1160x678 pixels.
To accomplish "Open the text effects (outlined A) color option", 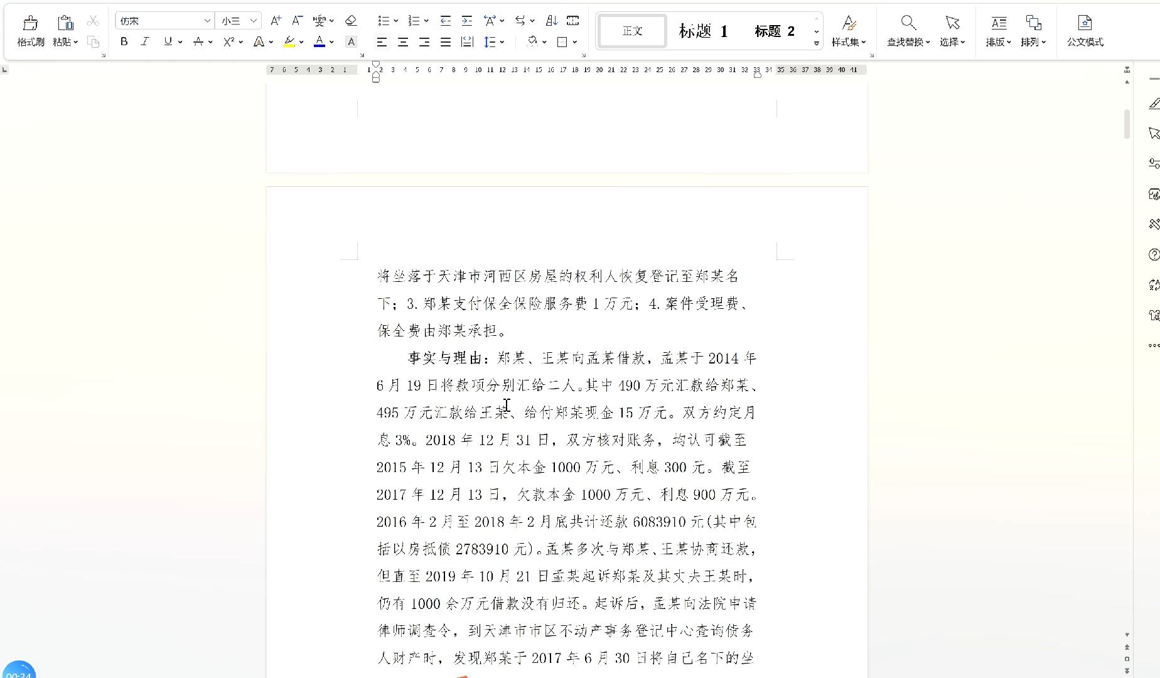I will point(259,42).
